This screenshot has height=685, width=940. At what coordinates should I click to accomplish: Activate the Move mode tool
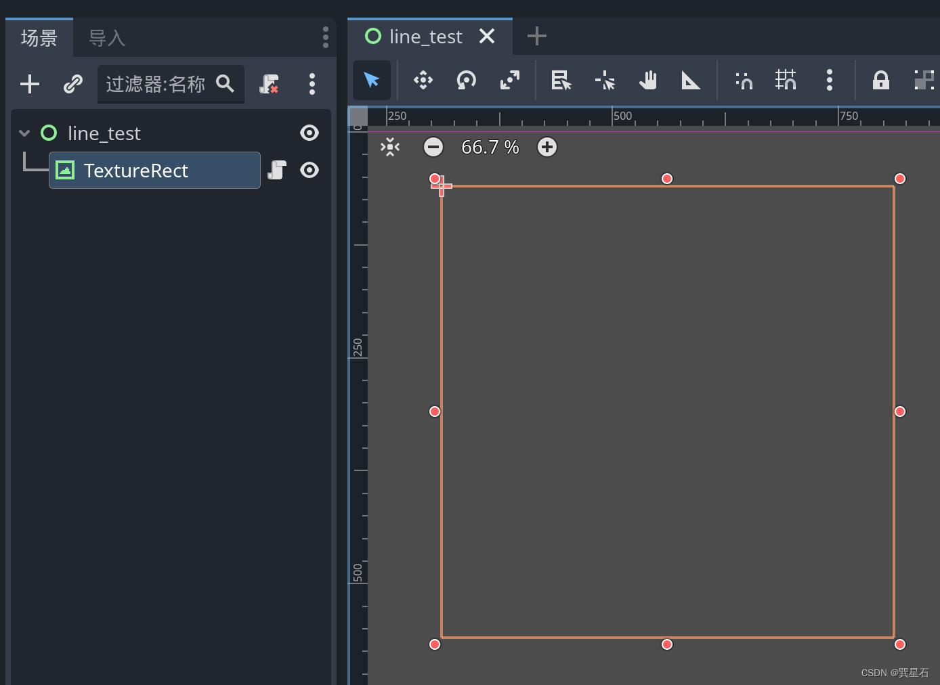point(423,81)
